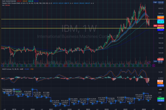166x110 pixels.
Task: Click 2026 on the time axis
Action: [x=144, y=109]
